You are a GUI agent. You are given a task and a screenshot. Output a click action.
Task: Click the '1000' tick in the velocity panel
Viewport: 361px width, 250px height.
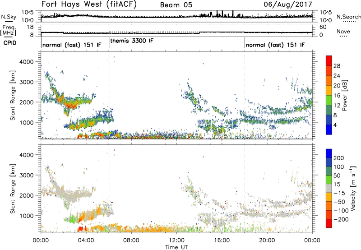(x=26, y=216)
